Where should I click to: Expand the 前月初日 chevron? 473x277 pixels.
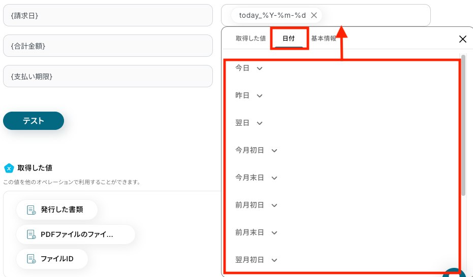tap(274, 205)
